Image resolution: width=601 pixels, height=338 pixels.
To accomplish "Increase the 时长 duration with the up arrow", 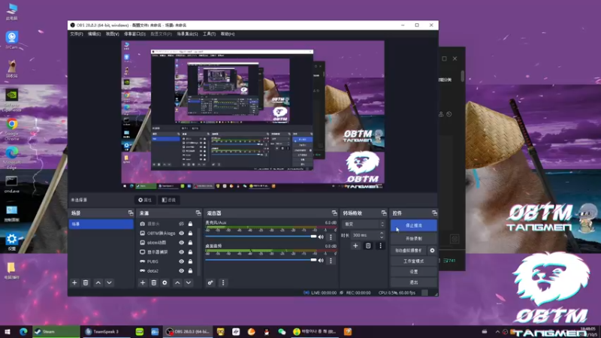I will (382, 233).
